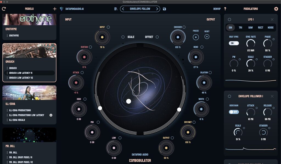Toggle Envelope Follower 1 enable circle
The image size is (281, 164).
[229, 96]
